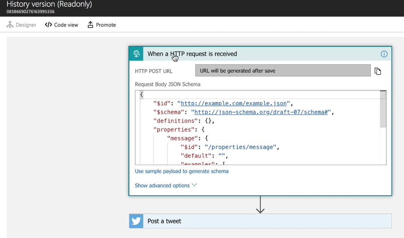Click the 'URL will be generated after save' field
The height and width of the screenshot is (238, 404).
[283, 71]
